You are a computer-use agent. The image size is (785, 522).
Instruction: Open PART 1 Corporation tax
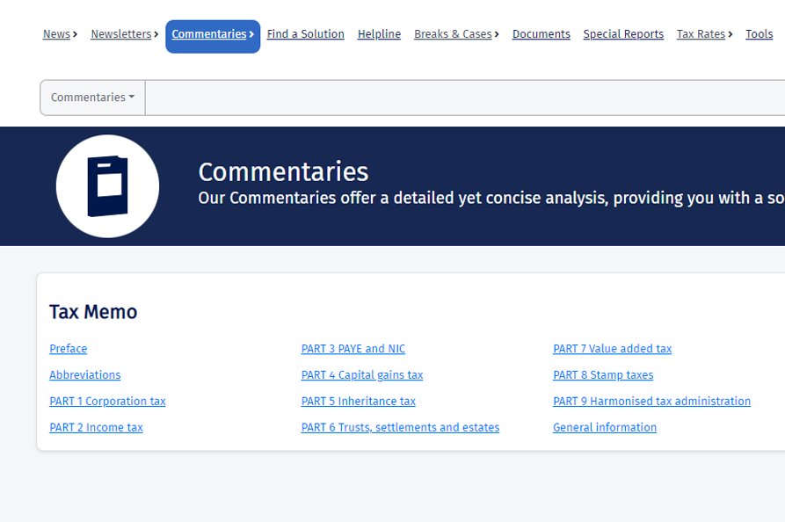pos(107,402)
